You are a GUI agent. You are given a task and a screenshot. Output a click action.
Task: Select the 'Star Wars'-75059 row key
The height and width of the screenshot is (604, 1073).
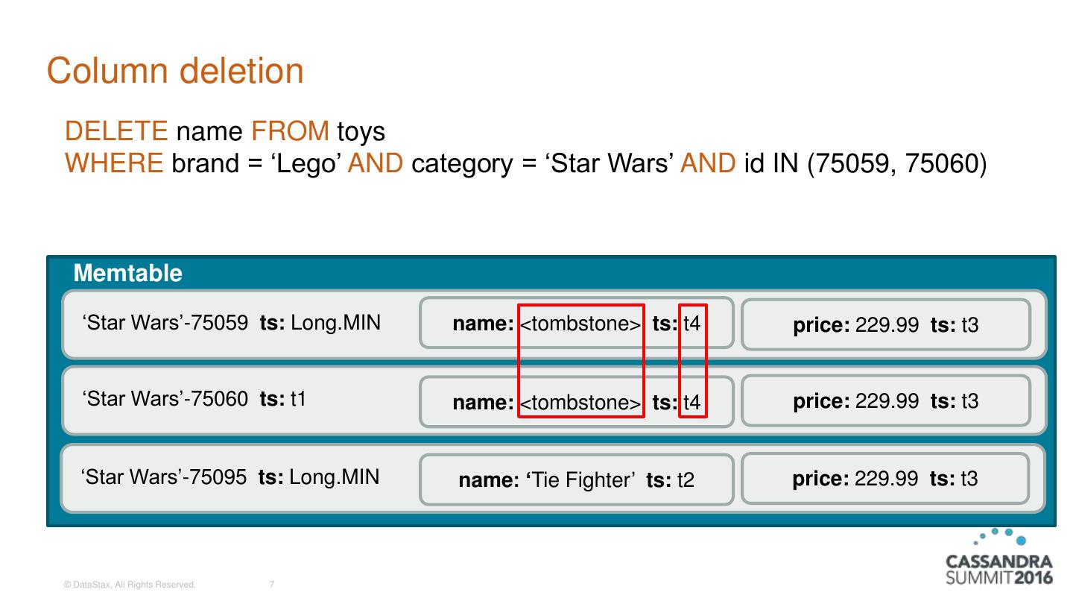click(232, 323)
